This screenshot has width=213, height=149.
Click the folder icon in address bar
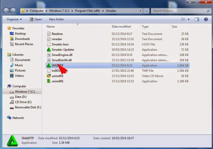pyautogui.click(x=23, y=11)
